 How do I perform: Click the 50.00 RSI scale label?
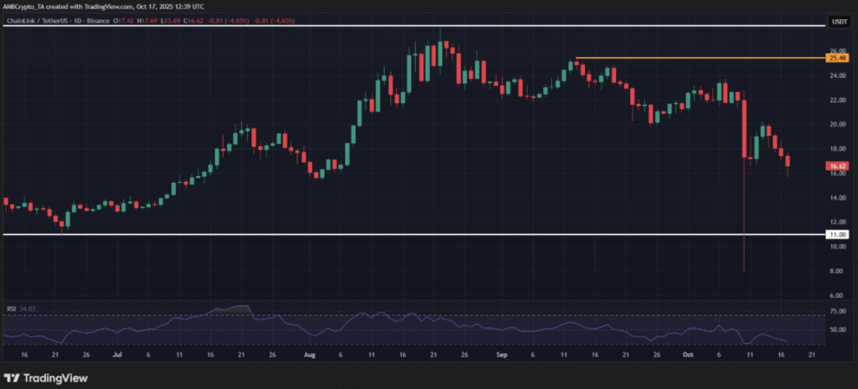click(835, 329)
